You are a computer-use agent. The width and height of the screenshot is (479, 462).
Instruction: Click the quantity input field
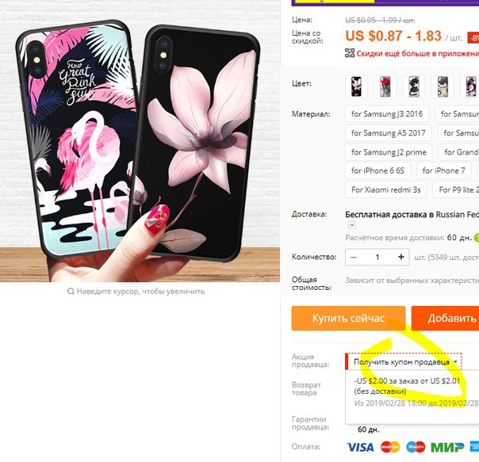point(377,257)
